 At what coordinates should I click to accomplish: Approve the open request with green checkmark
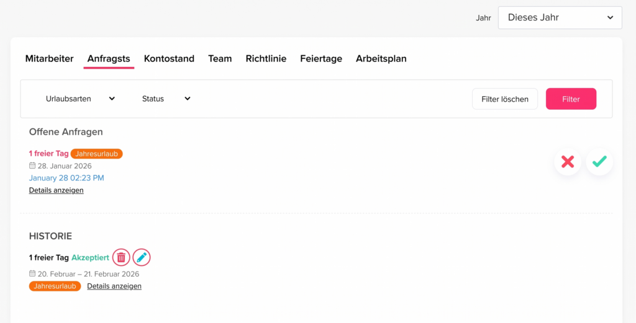tap(599, 162)
